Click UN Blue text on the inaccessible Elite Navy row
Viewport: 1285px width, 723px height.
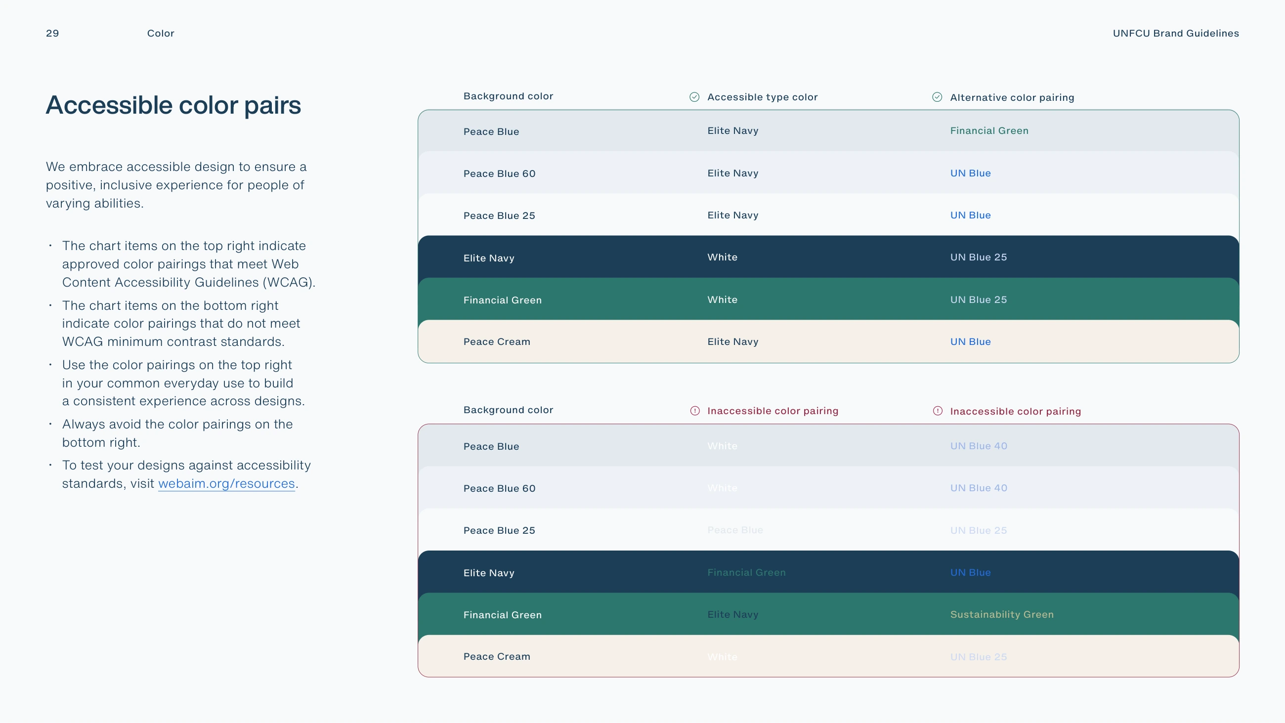click(x=970, y=572)
